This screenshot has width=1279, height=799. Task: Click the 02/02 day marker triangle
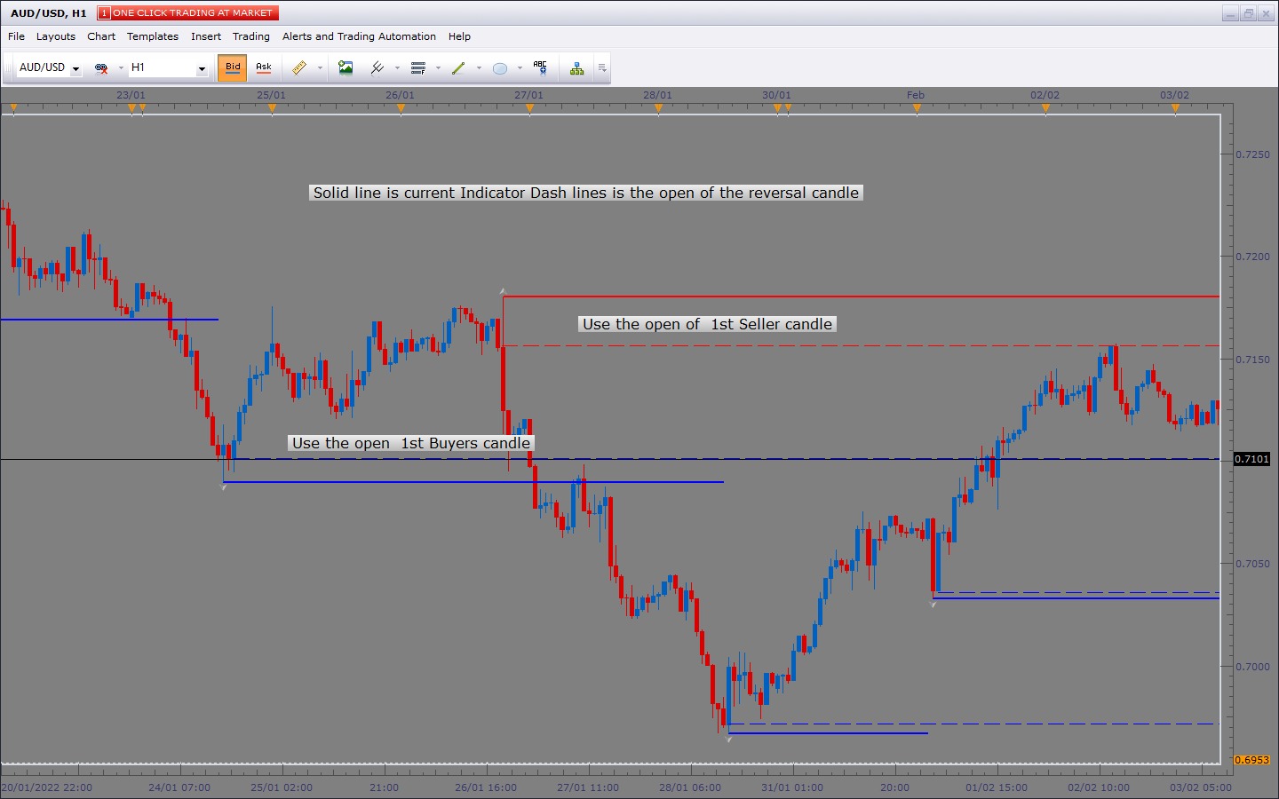(x=1045, y=108)
